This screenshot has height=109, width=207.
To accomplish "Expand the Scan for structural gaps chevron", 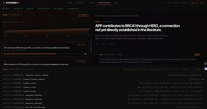I will point(203,107).
